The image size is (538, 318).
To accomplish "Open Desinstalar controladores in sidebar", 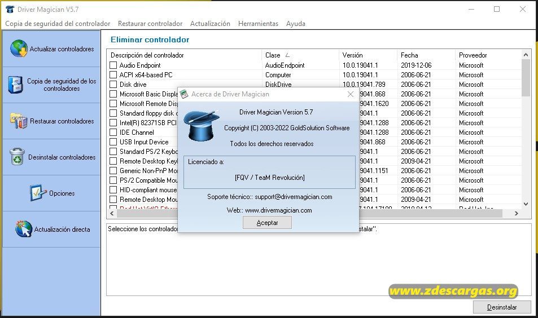I will click(x=51, y=157).
